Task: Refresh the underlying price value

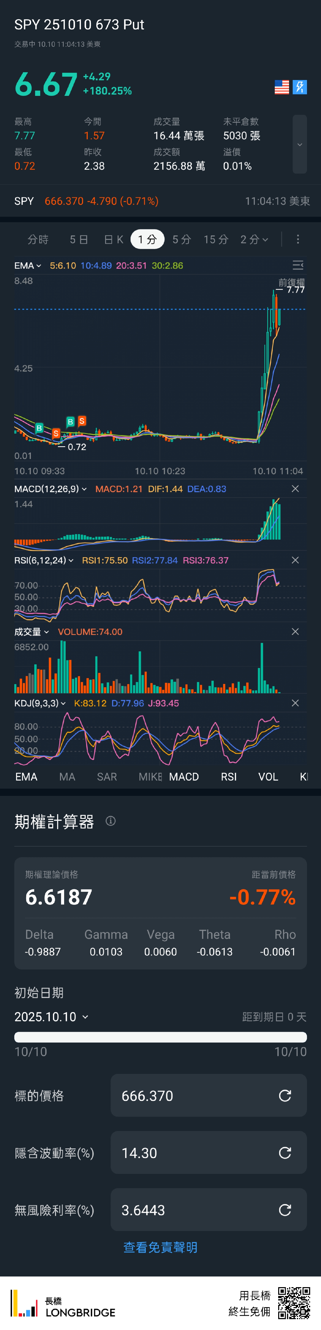Action: tap(285, 1096)
